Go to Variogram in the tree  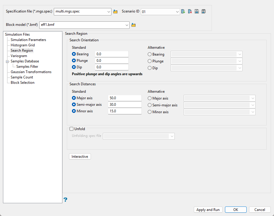[19, 56]
